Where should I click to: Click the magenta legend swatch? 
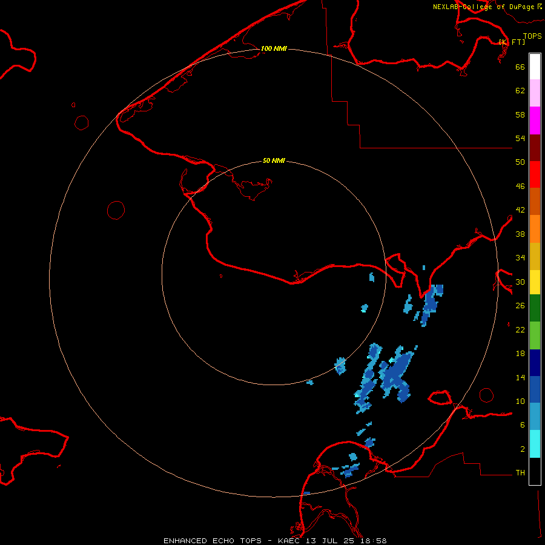535,121
